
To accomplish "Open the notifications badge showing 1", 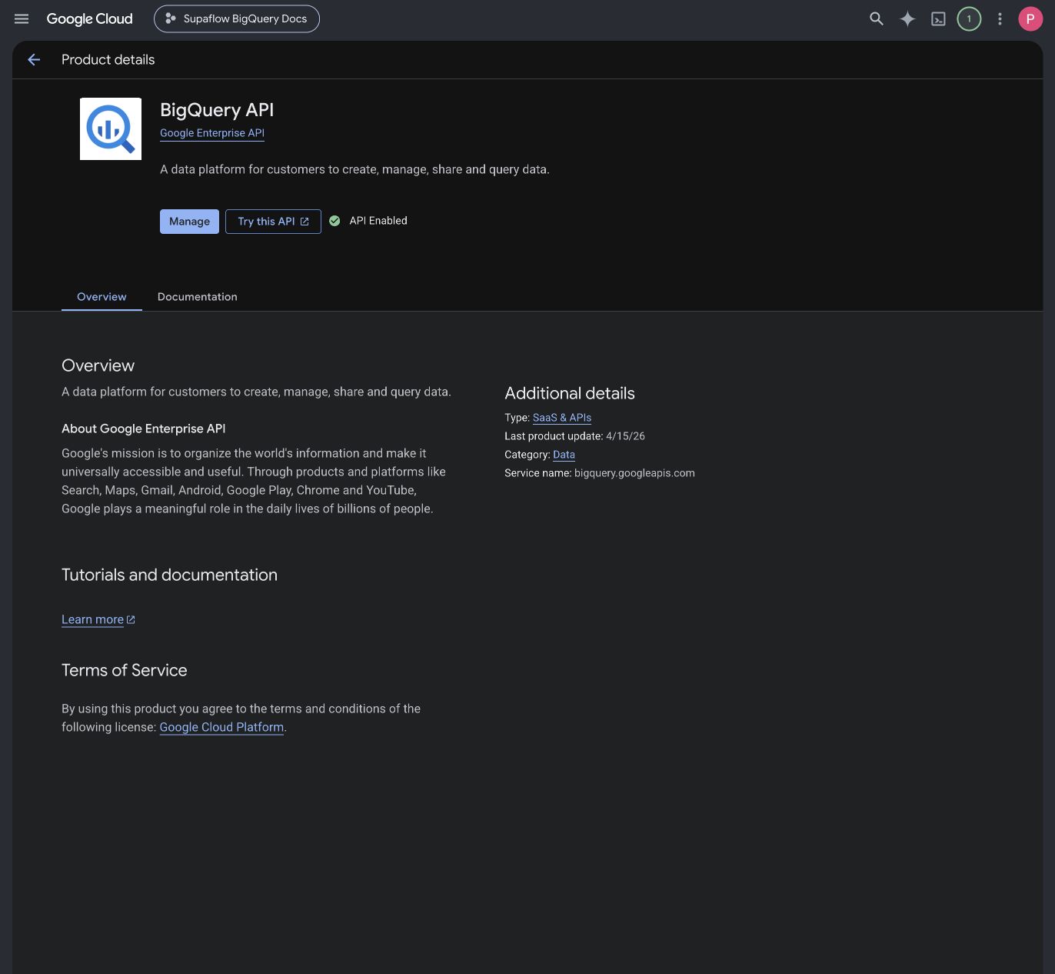I will click(x=969, y=18).
